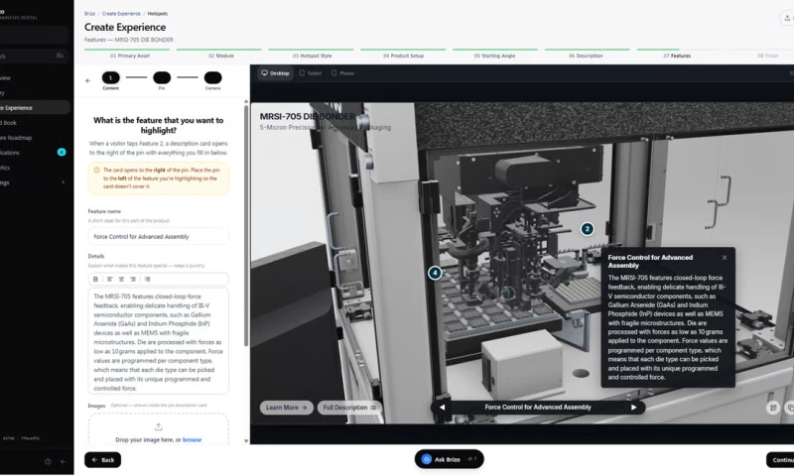Open step 07 Features
Image resolution: width=794 pixels, height=476 pixels.
[677, 56]
